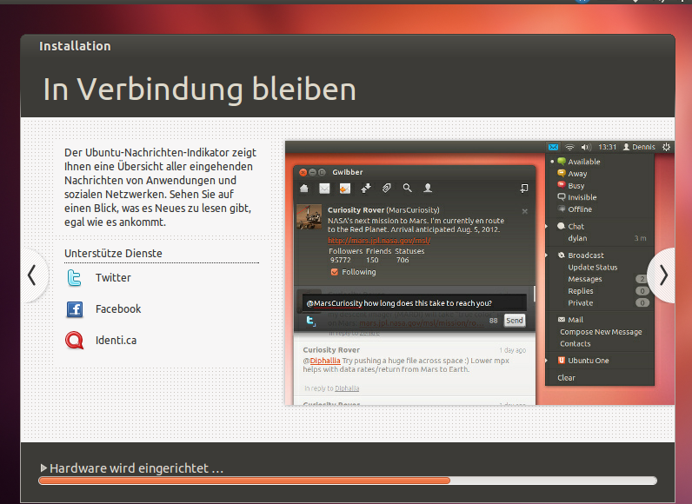Open Gwibber search magnifier icon

click(408, 189)
